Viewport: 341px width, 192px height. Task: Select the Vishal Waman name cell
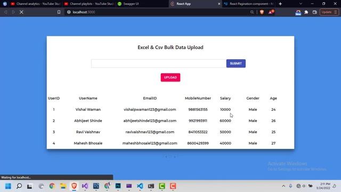(88, 109)
